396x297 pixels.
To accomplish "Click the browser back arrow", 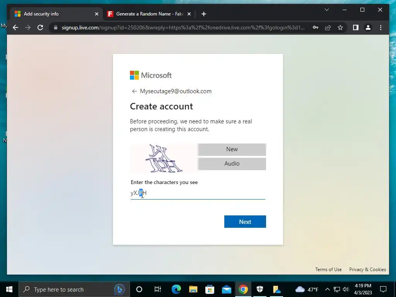I will tap(15, 27).
